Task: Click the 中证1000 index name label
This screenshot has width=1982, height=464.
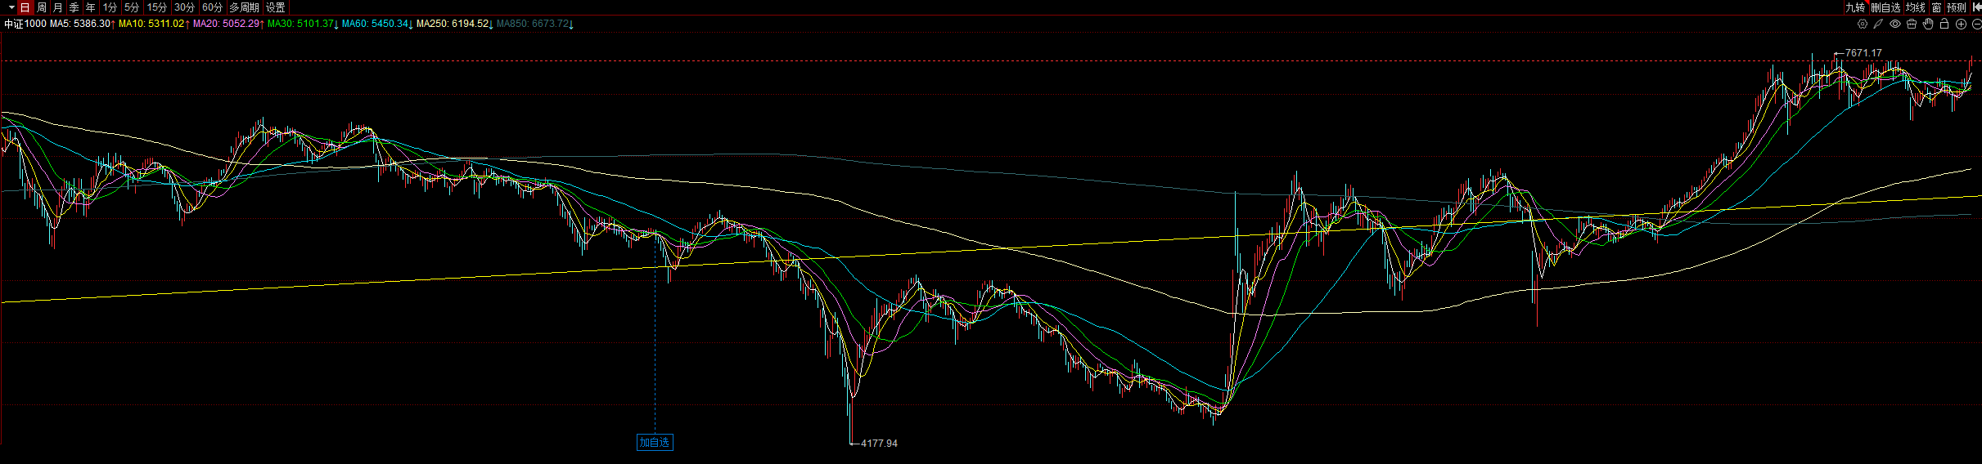Action: 25,24
